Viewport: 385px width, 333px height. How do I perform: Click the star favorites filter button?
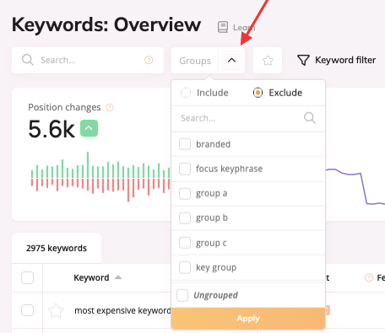point(268,61)
